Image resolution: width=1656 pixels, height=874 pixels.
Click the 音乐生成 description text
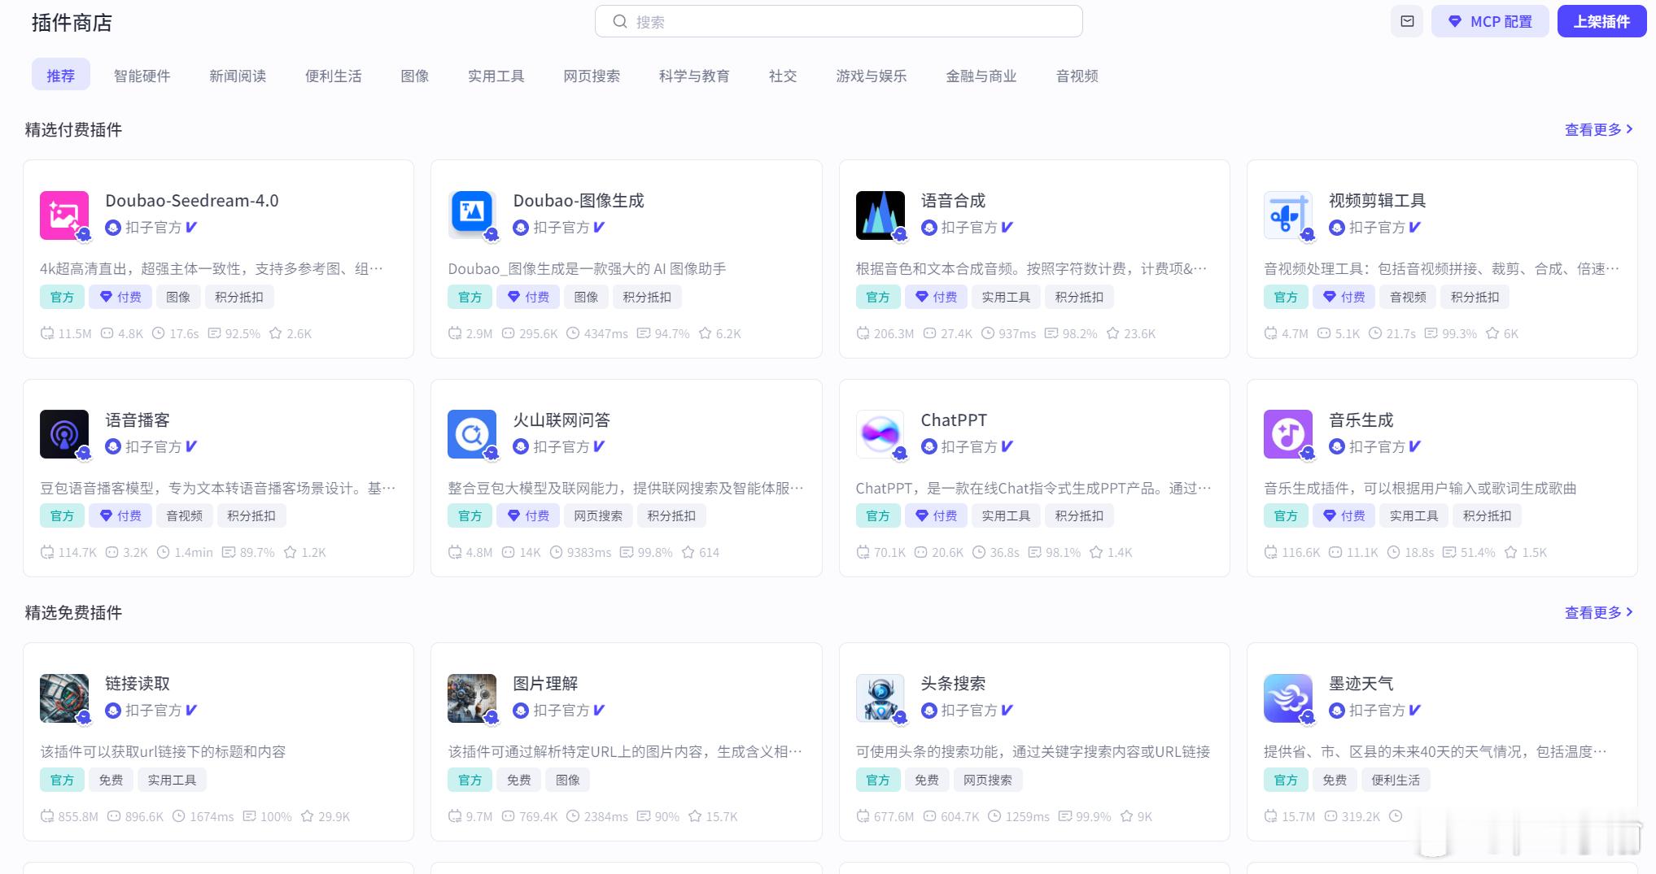pyautogui.click(x=1420, y=488)
